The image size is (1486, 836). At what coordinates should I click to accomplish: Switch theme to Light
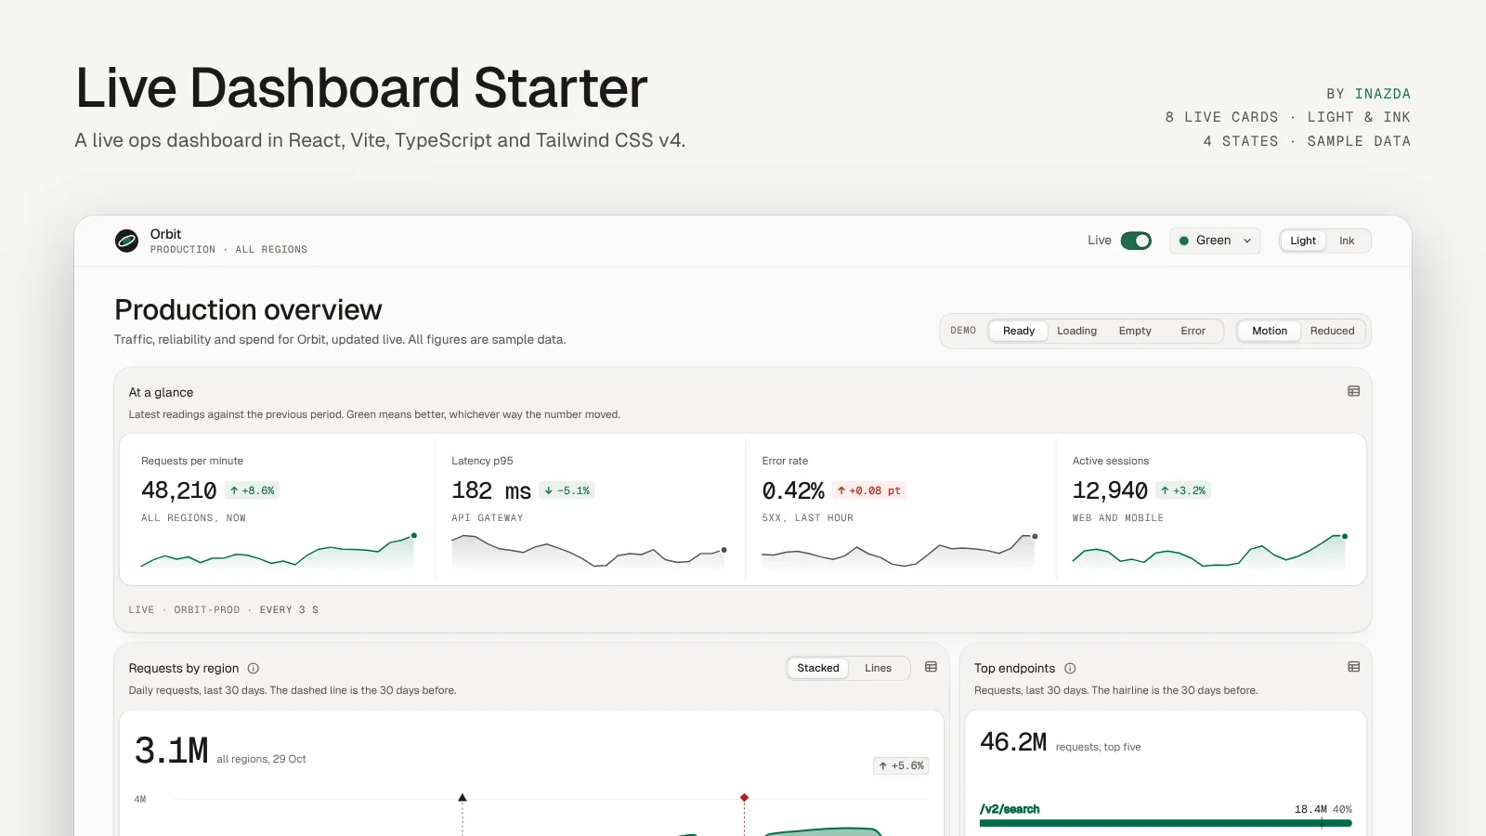1303,241
